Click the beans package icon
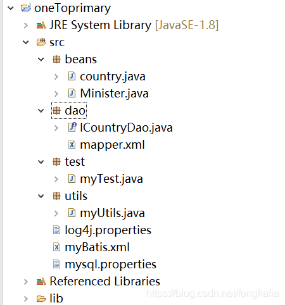This screenshot has height=305, width=285. pyautogui.click(x=56, y=59)
